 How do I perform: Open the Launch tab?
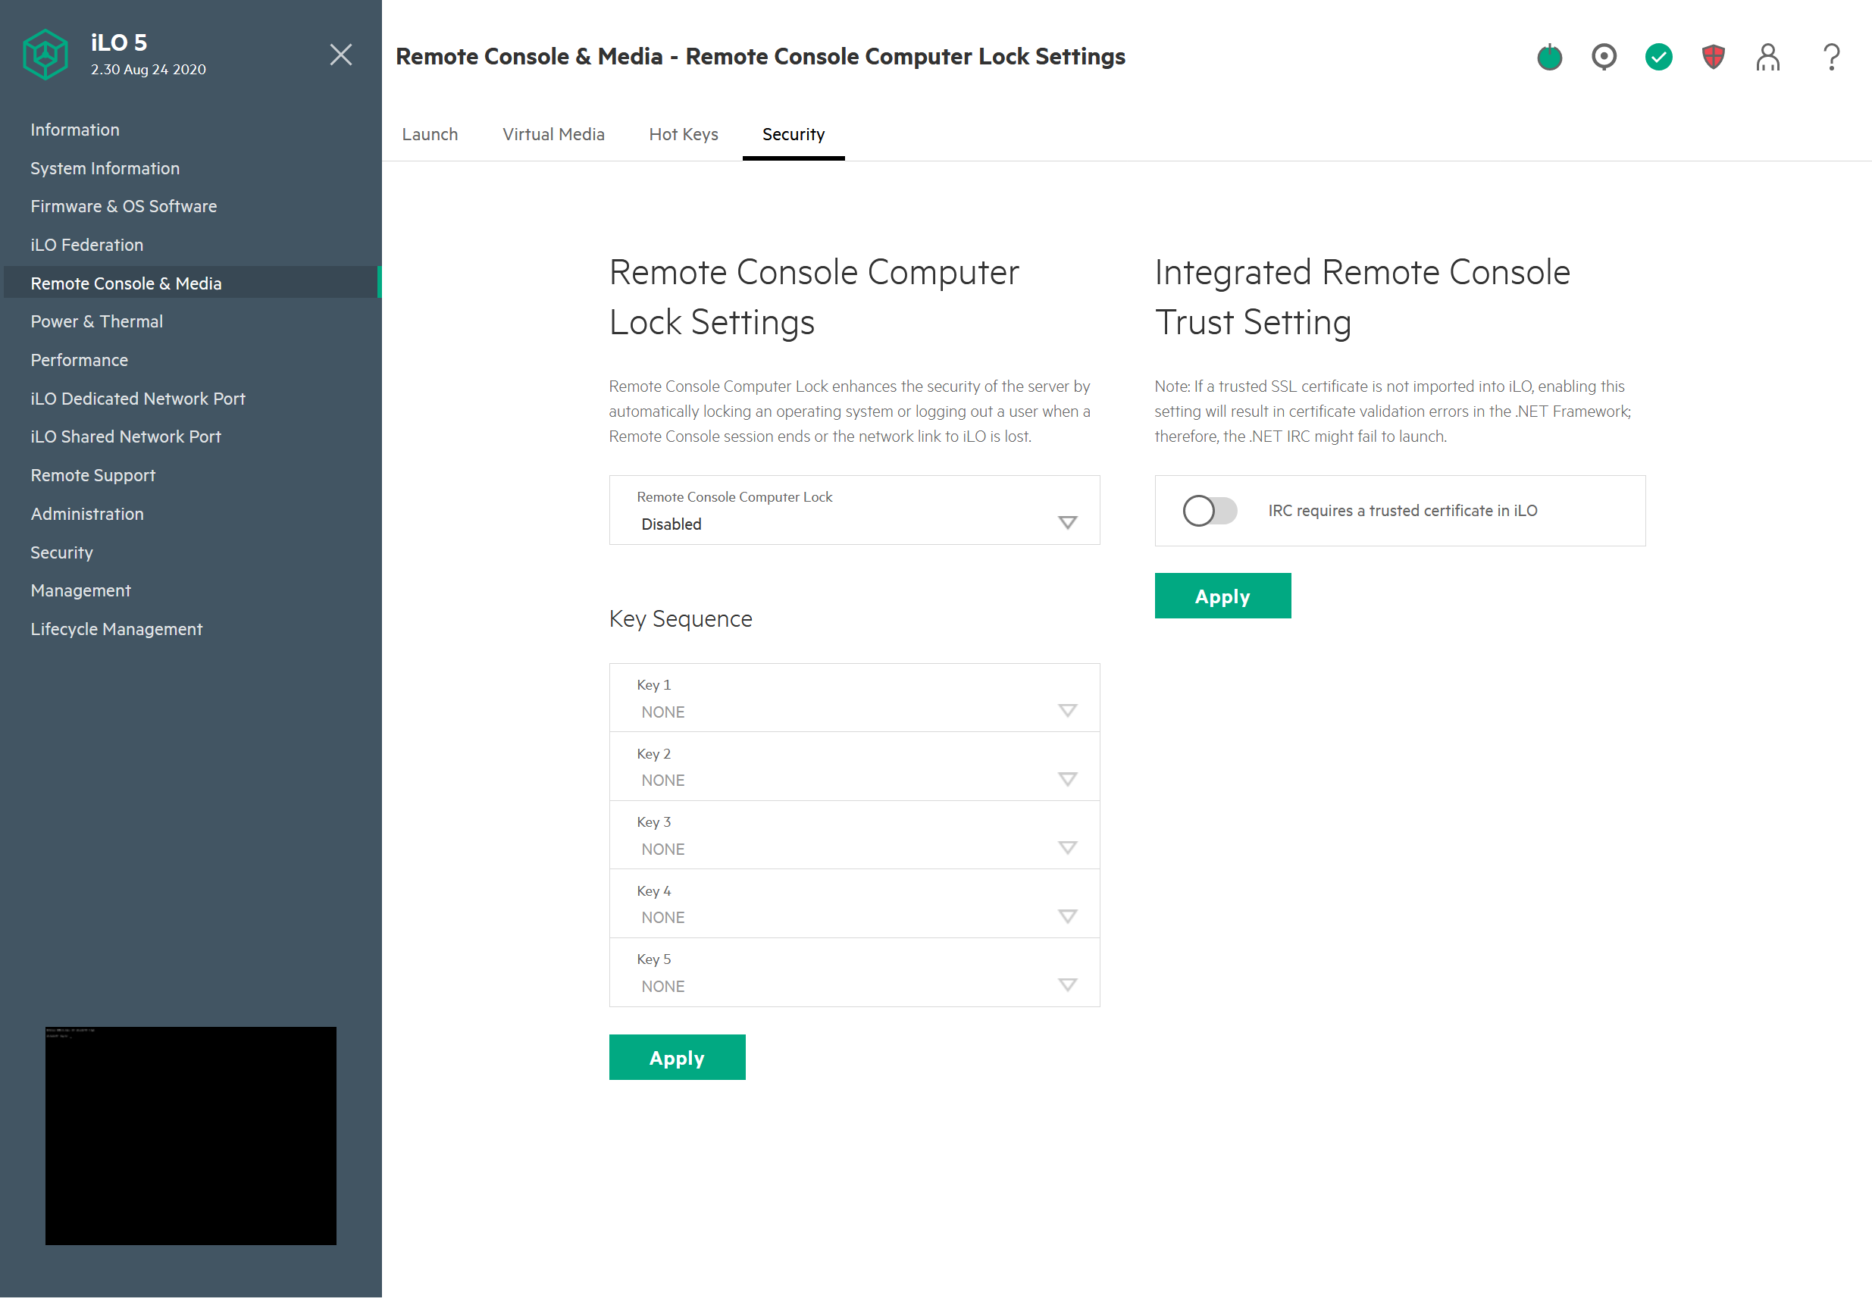[430, 134]
